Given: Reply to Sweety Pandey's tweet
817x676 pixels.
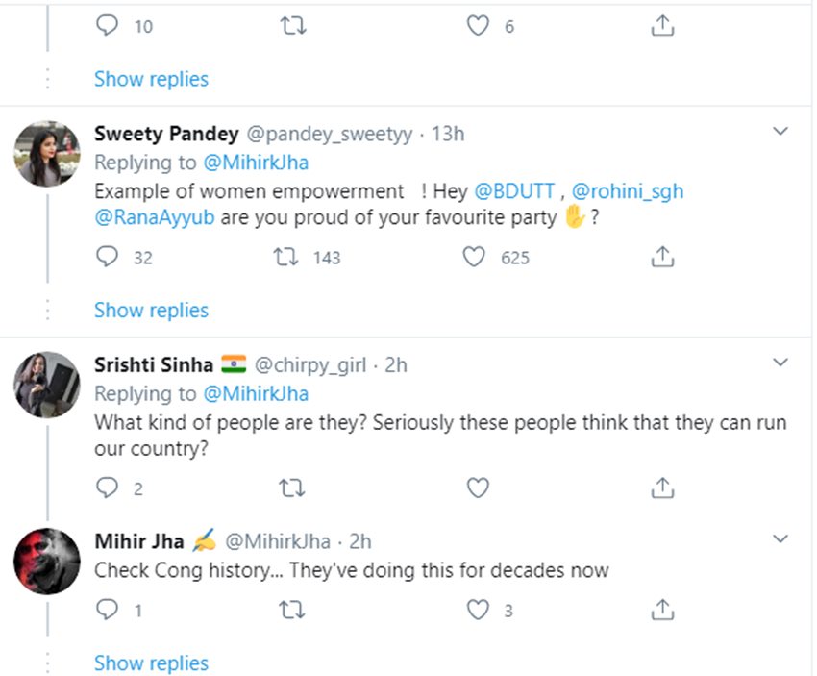Looking at the screenshot, I should click(109, 257).
